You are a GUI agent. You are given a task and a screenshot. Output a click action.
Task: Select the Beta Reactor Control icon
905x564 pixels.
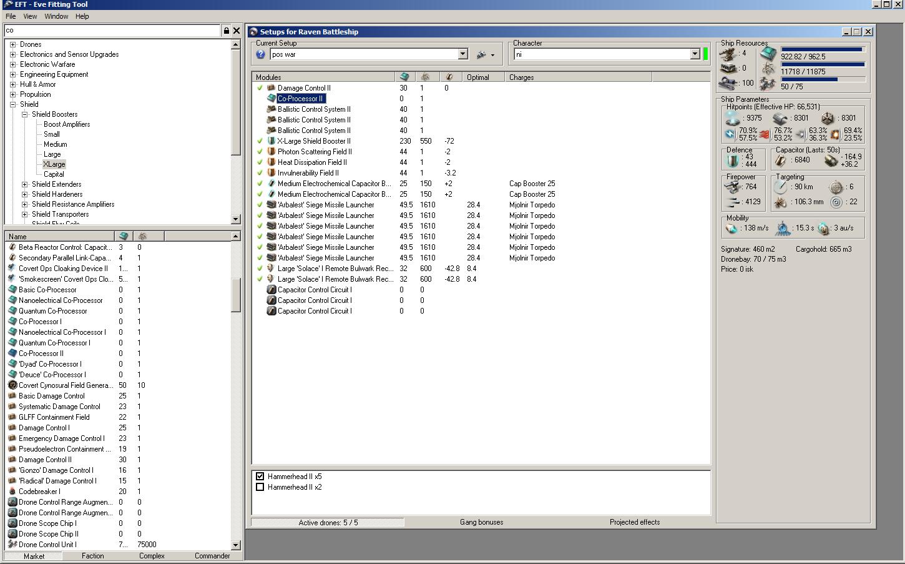[x=12, y=247]
